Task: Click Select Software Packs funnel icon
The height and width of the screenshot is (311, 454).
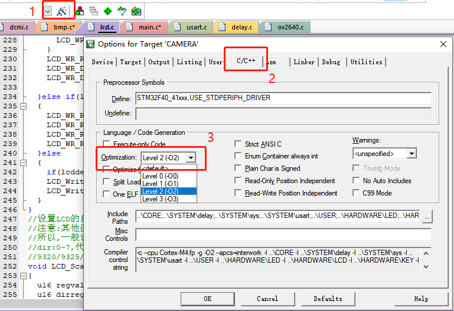Action: (x=122, y=11)
